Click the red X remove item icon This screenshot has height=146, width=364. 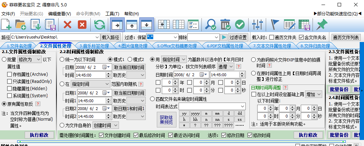[x=68, y=25]
